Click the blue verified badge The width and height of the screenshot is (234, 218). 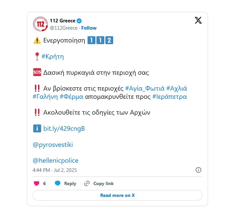tap(79, 21)
